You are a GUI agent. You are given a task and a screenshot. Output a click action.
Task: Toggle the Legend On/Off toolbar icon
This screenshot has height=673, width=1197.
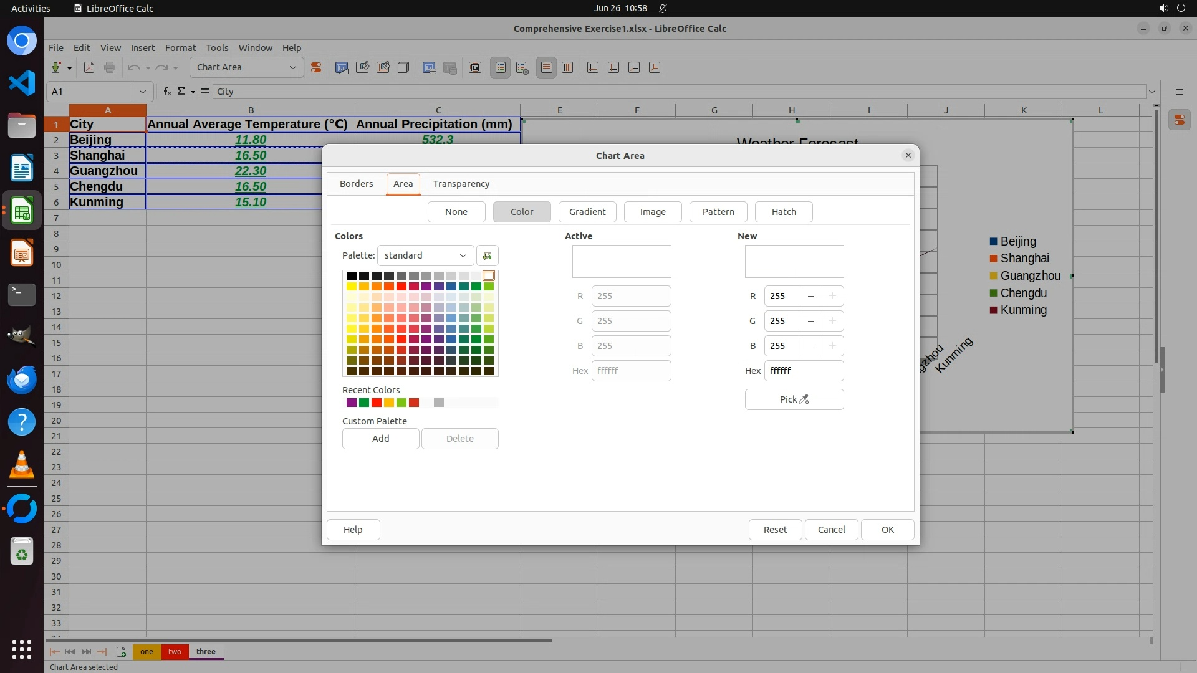pyautogui.click(x=501, y=67)
